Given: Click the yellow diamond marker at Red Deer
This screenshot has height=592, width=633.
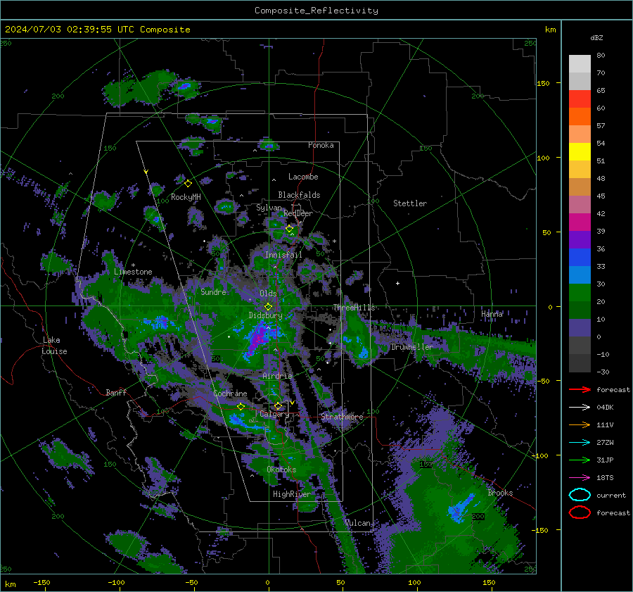Looking at the screenshot, I should pos(289,229).
